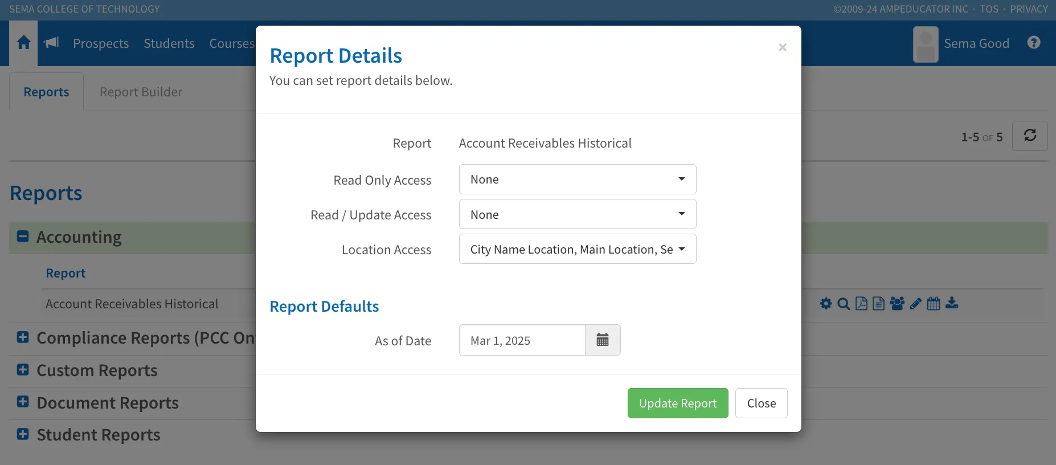Go to the home page icon
The width and height of the screenshot is (1056, 465).
click(23, 43)
